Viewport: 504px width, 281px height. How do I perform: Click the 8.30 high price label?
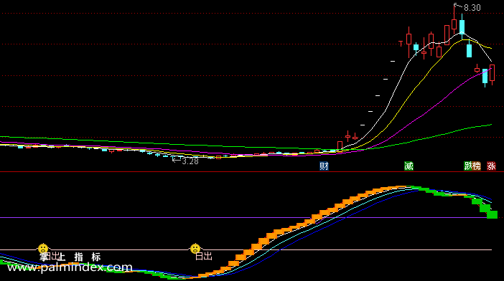coord(472,8)
